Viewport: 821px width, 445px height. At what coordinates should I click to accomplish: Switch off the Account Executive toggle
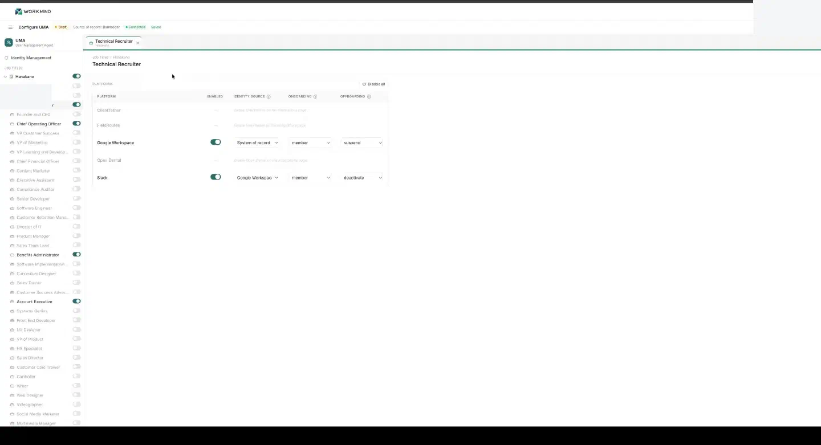76,301
